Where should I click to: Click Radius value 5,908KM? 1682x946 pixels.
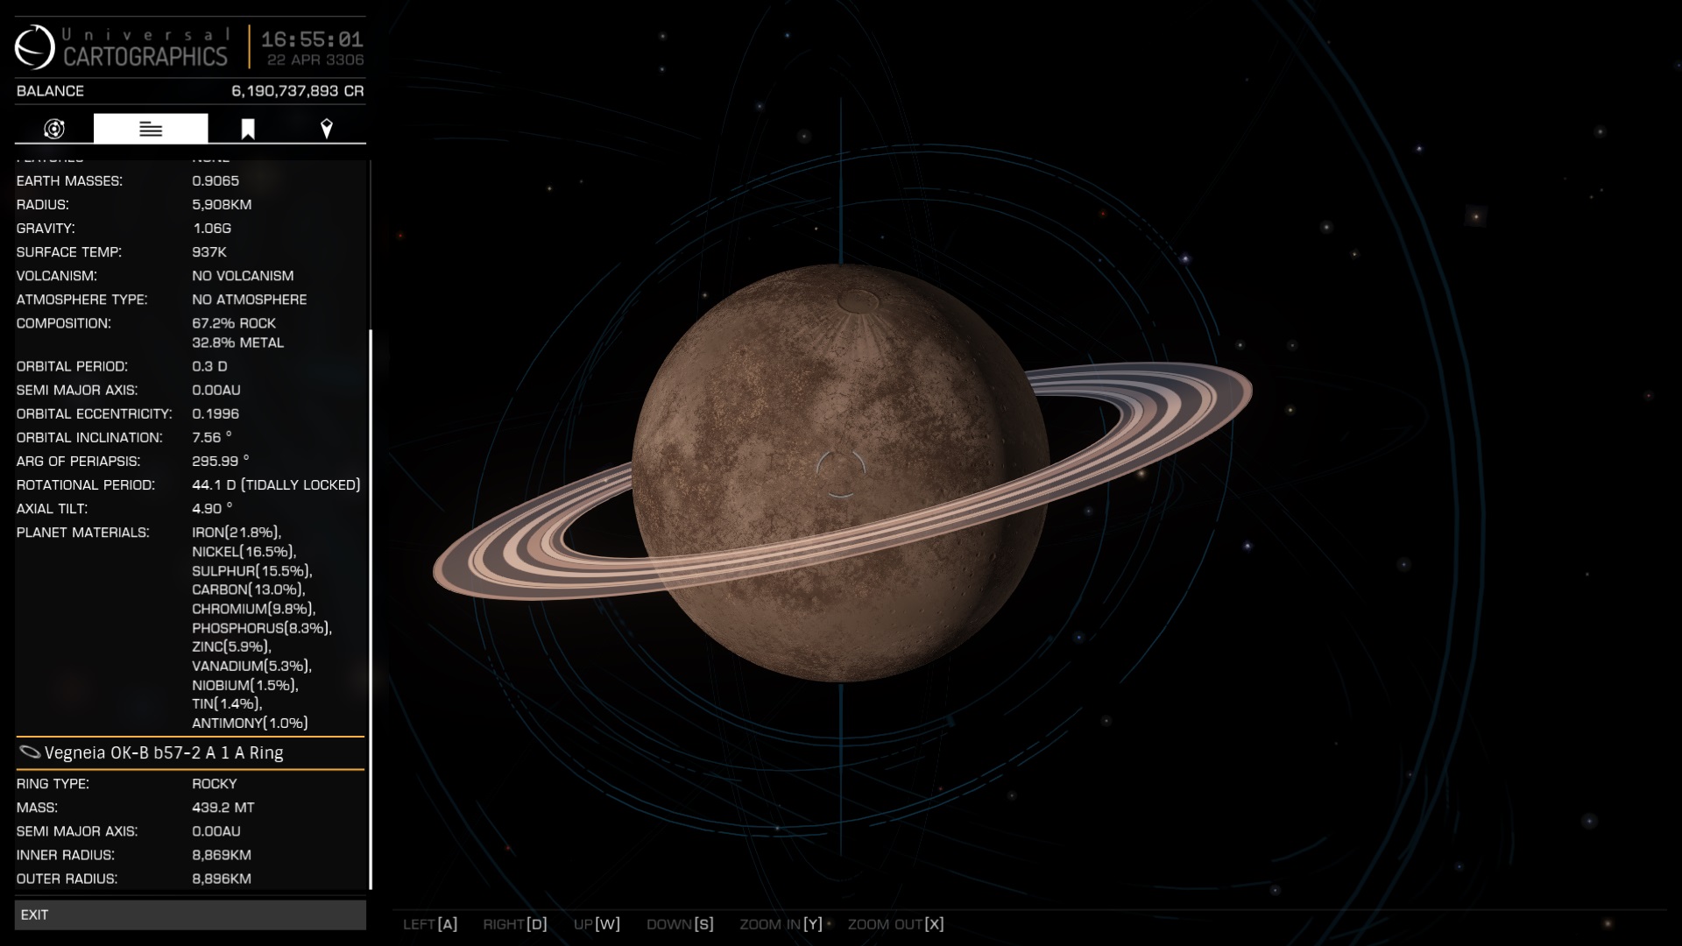point(222,205)
